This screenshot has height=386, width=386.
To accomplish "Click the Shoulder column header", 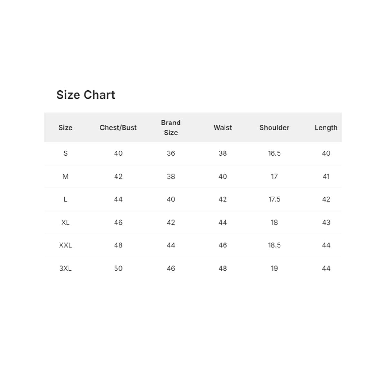I will coord(274,128).
